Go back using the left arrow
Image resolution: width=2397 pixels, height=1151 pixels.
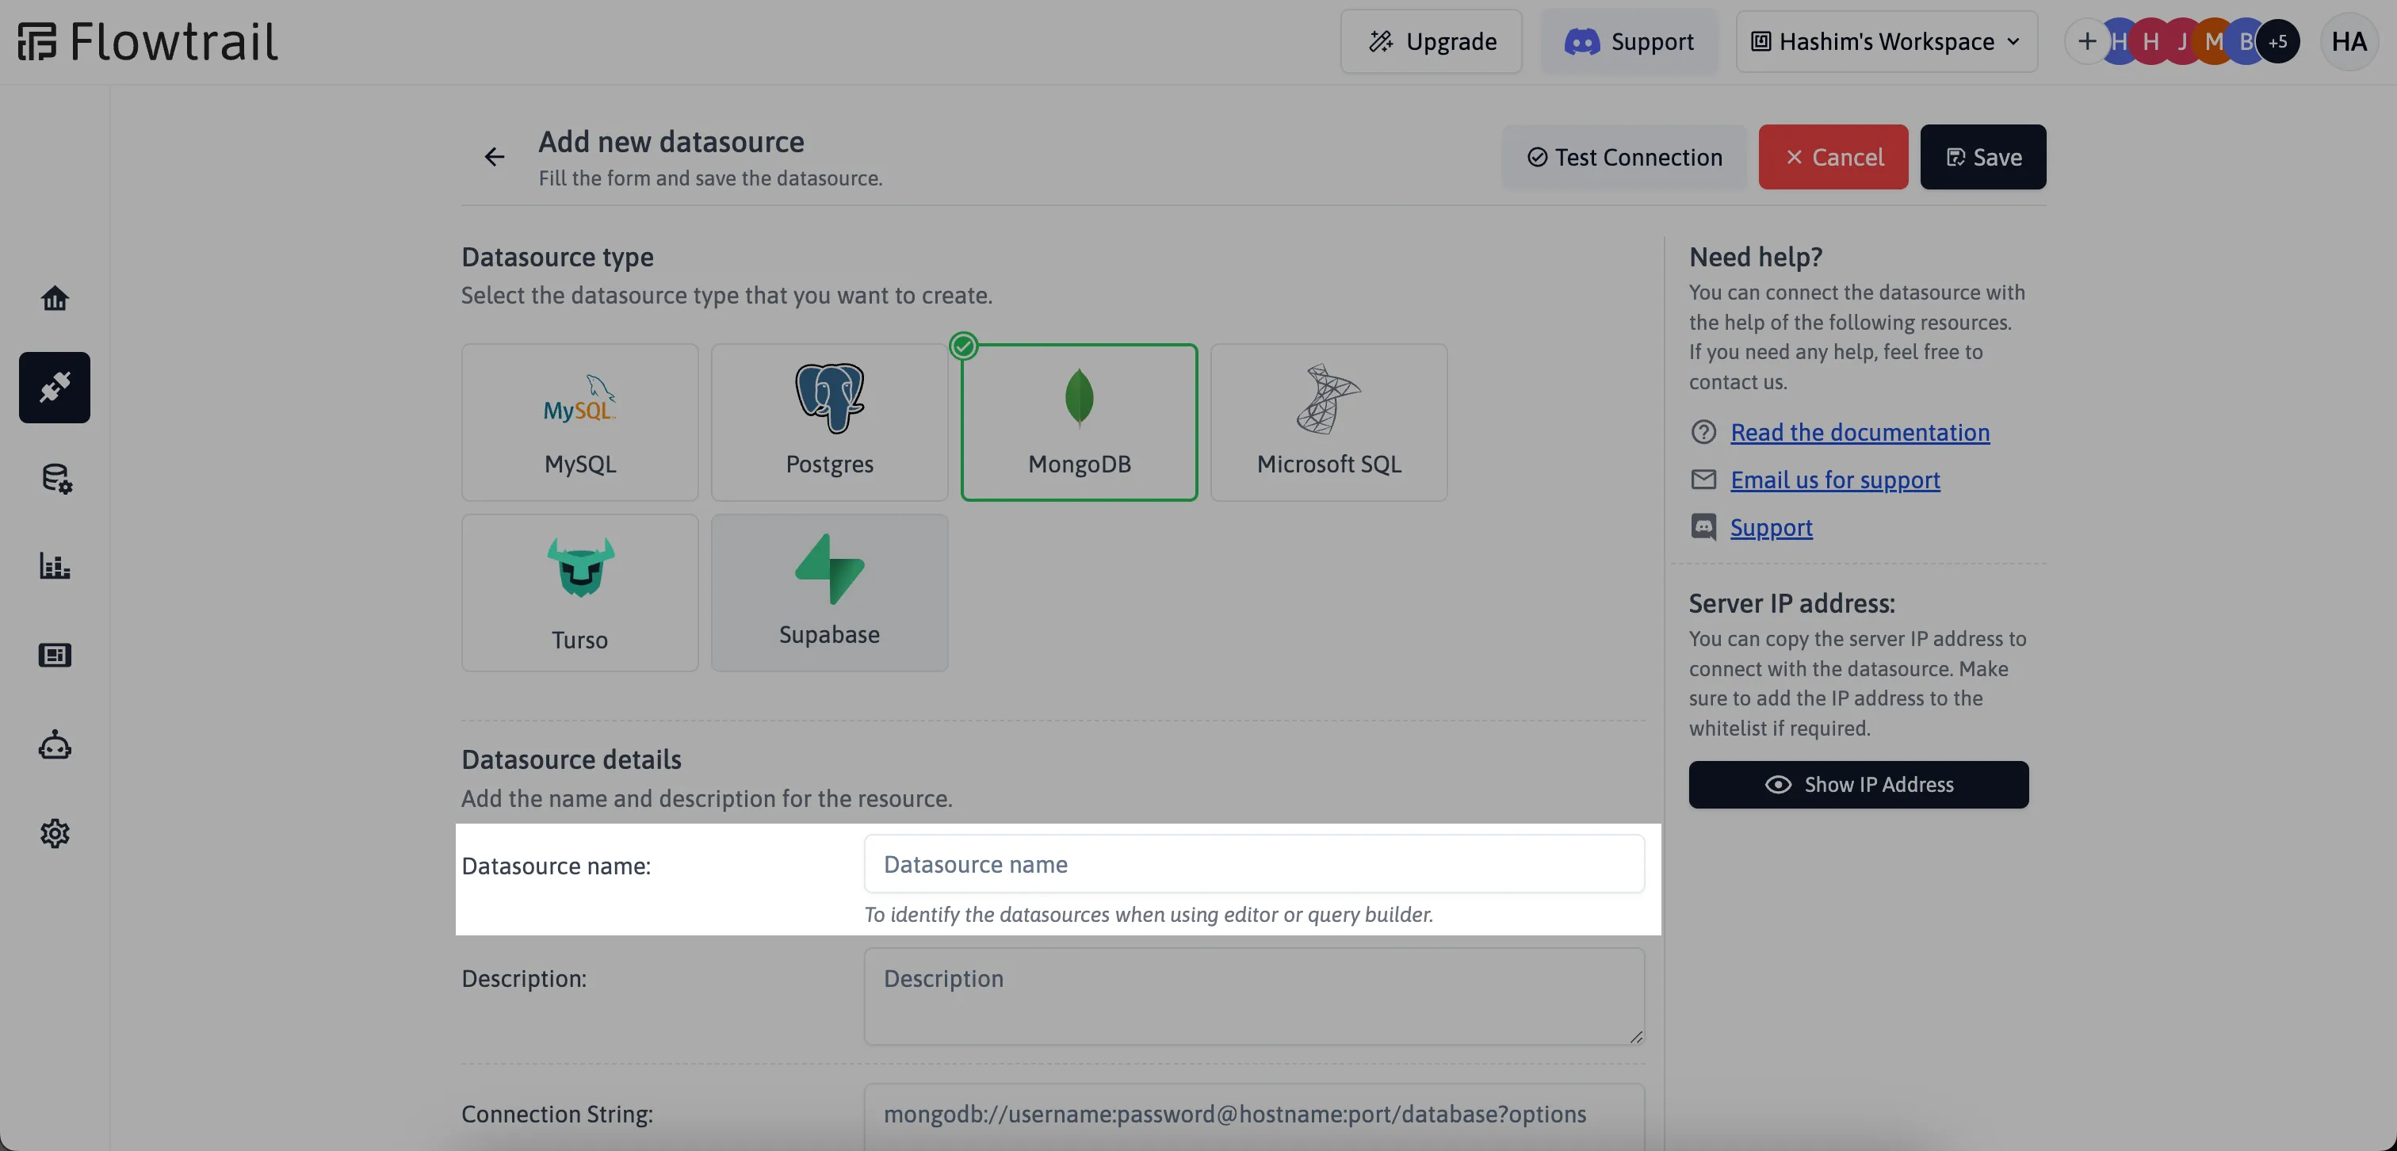[x=494, y=156]
